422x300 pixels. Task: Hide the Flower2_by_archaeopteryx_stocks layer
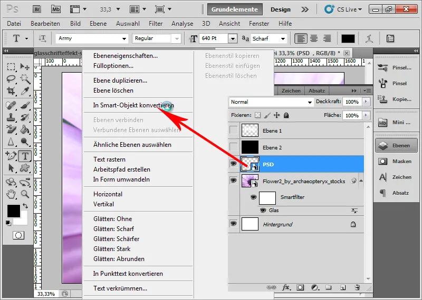(x=233, y=180)
